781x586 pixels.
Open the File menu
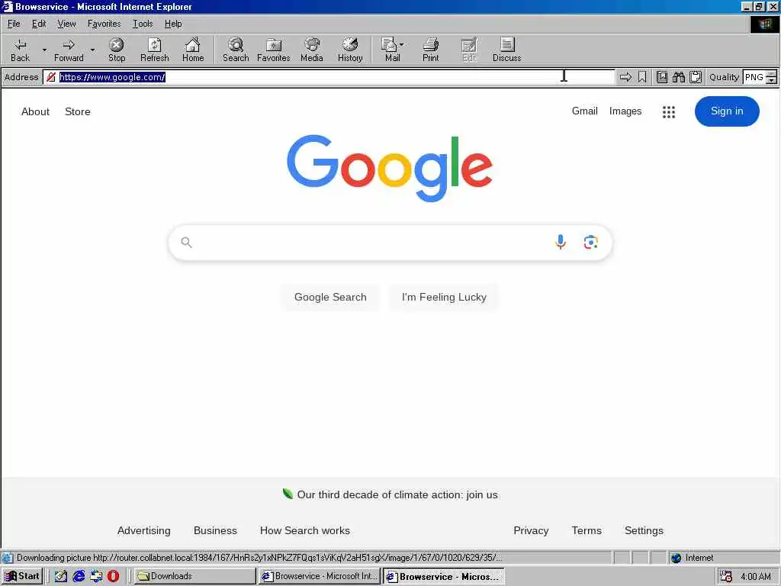pyautogui.click(x=14, y=24)
